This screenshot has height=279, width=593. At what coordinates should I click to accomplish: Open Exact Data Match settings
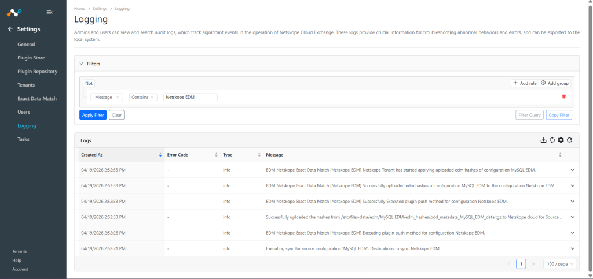pos(37,99)
